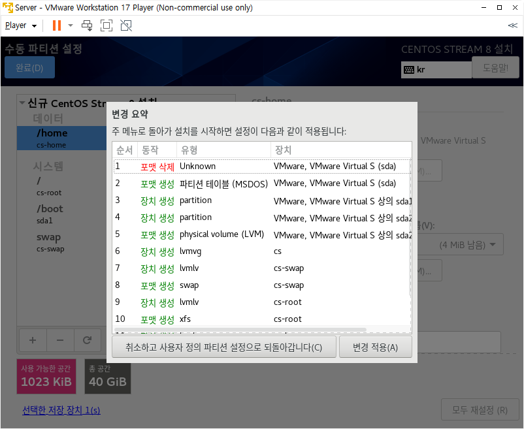Enter full screen mode
This screenshot has height=429, width=524.
pos(106,25)
